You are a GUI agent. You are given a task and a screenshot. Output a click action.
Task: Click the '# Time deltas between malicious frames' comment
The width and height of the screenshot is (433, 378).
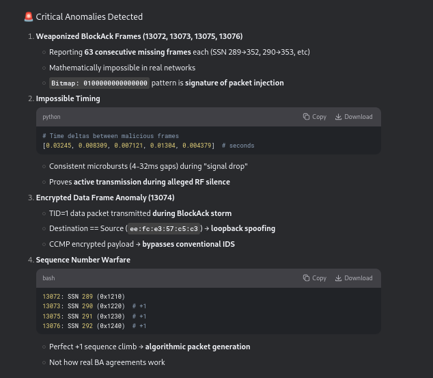pyautogui.click(x=111, y=136)
